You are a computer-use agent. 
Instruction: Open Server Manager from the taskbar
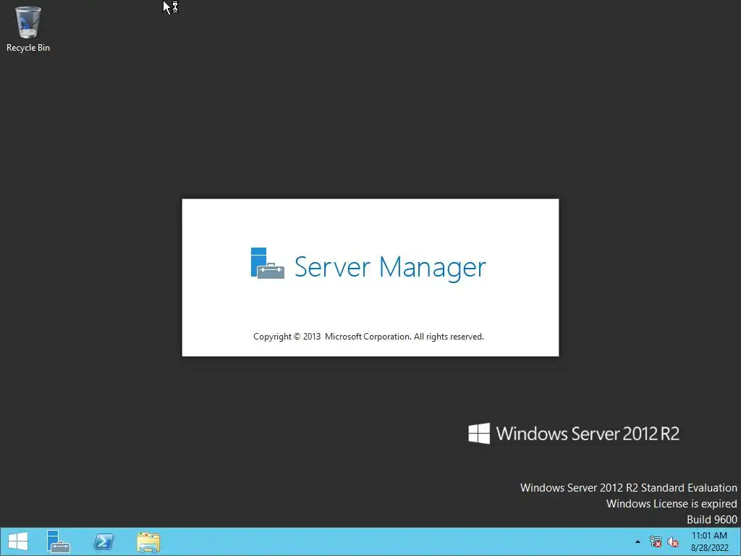(58, 542)
